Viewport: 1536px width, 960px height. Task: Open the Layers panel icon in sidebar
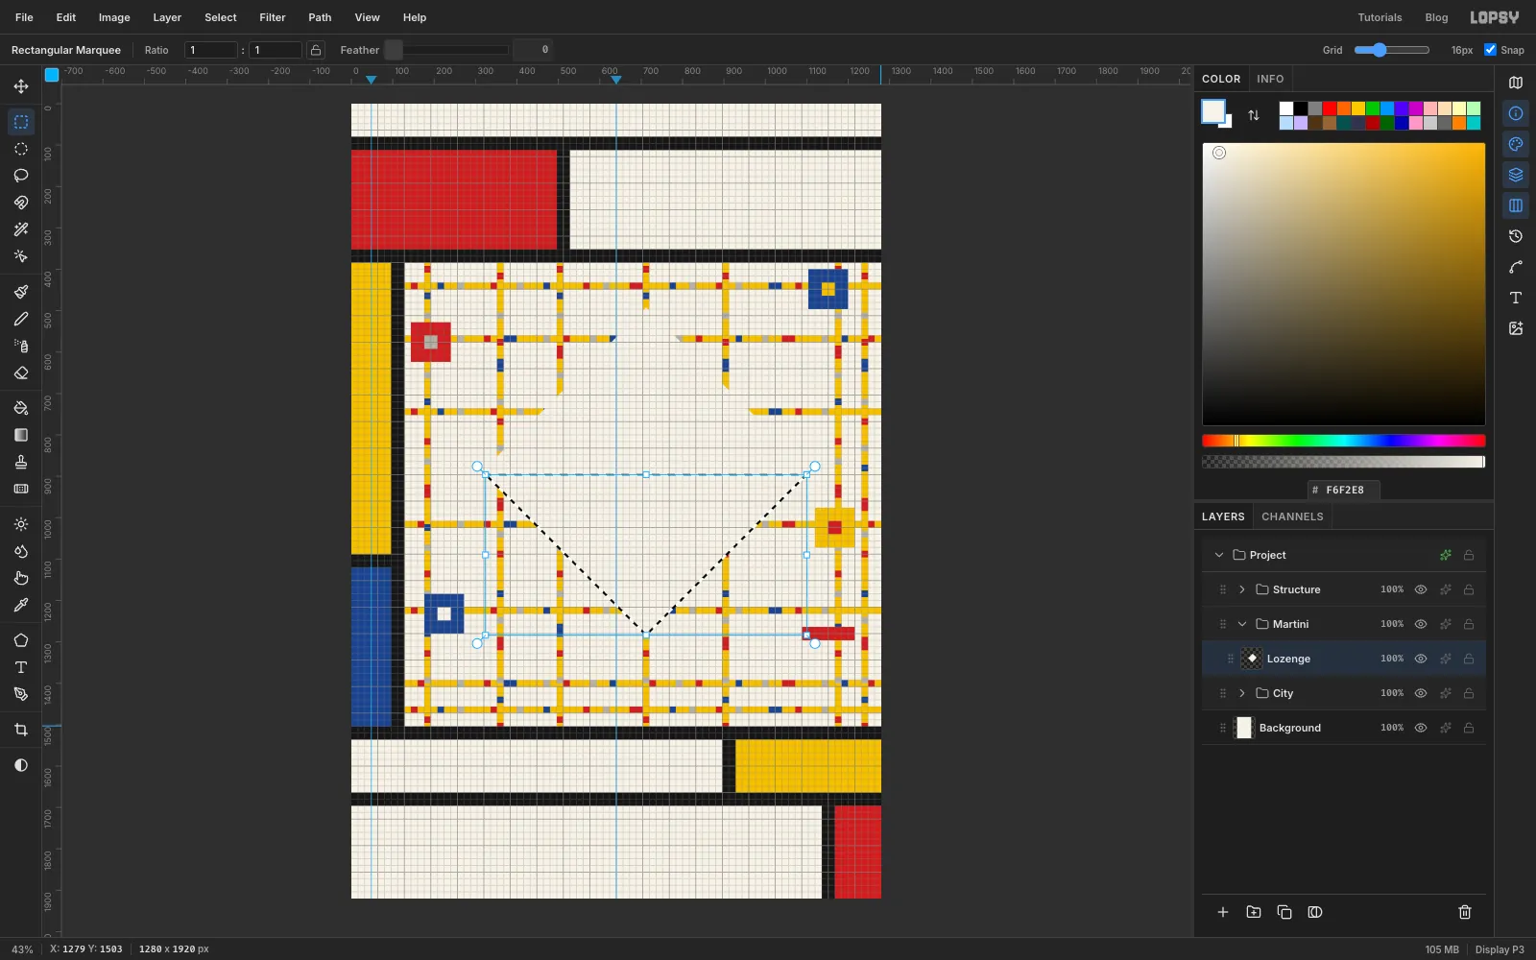[1516, 175]
